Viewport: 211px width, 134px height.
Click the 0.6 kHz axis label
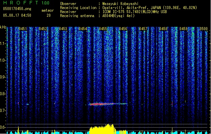tap(3, 127)
